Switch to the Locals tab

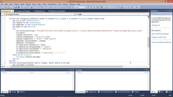pyautogui.click(x=12, y=92)
